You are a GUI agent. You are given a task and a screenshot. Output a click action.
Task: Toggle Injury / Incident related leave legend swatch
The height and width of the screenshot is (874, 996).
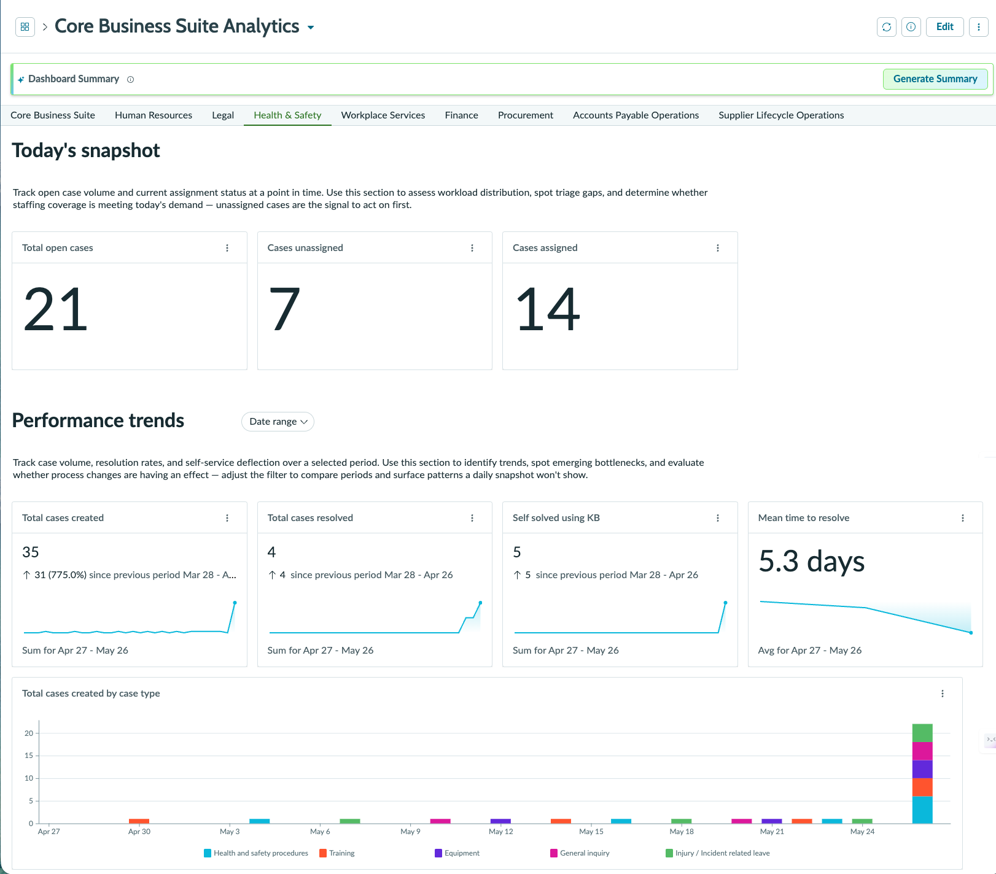(669, 853)
